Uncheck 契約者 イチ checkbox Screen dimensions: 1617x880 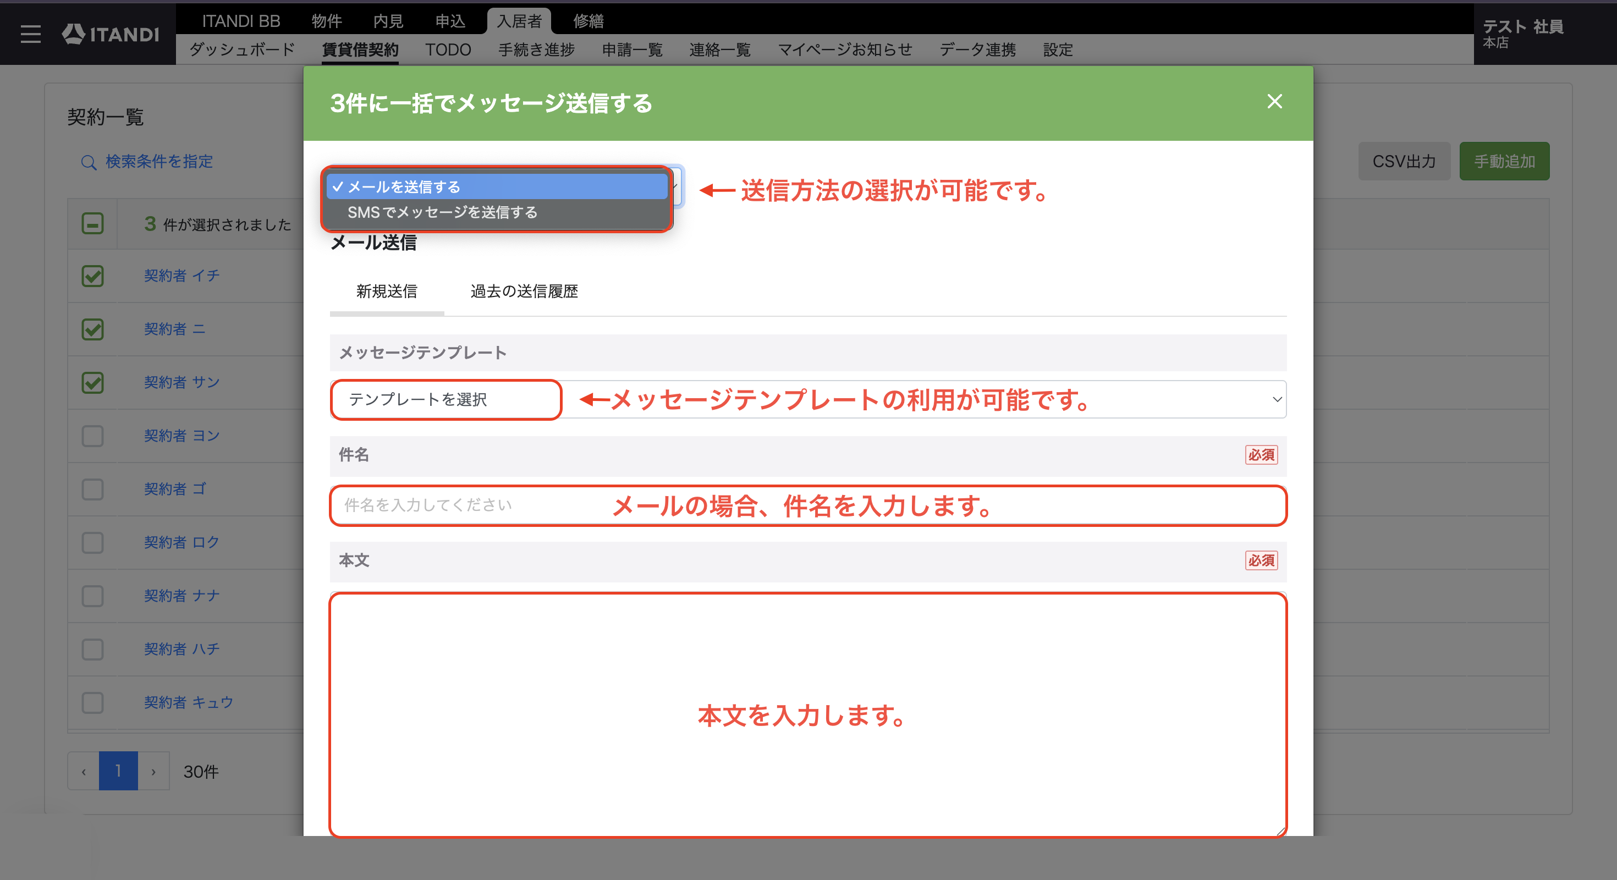[x=92, y=276]
